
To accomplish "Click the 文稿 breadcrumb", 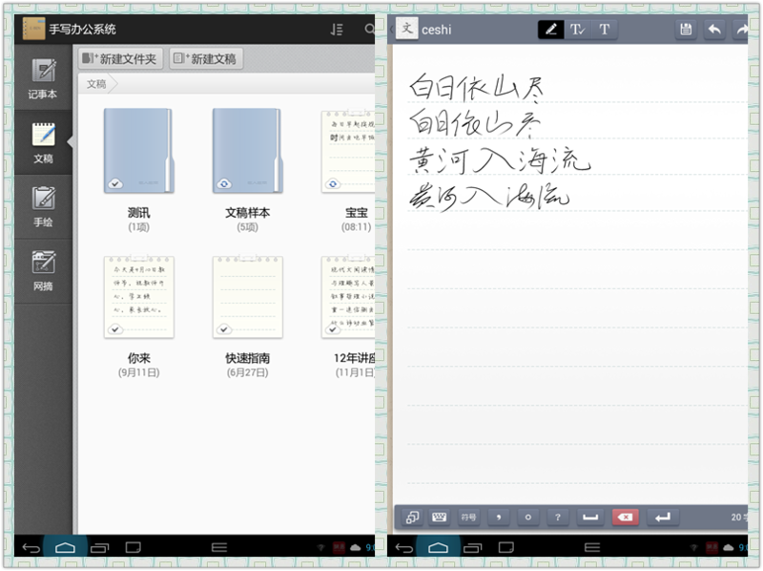I will pos(96,84).
